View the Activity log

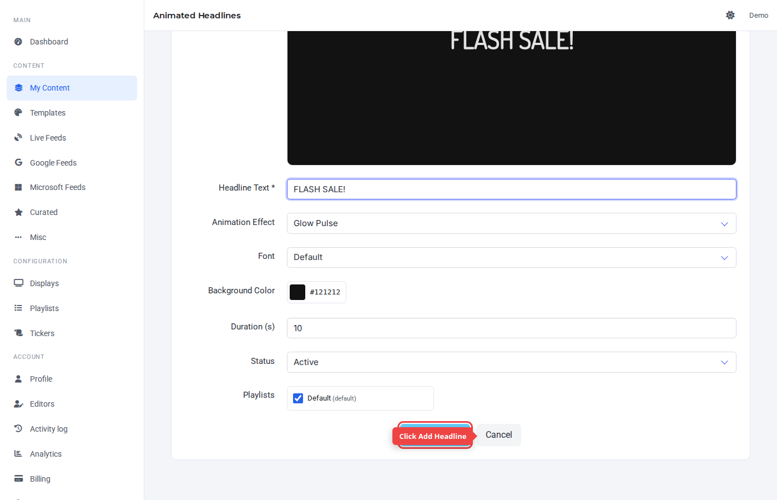pyautogui.click(x=72, y=429)
